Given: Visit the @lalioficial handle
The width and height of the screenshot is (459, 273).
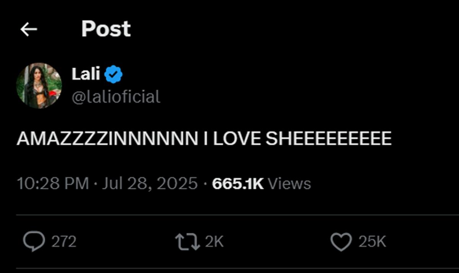Looking at the screenshot, I should click(116, 97).
